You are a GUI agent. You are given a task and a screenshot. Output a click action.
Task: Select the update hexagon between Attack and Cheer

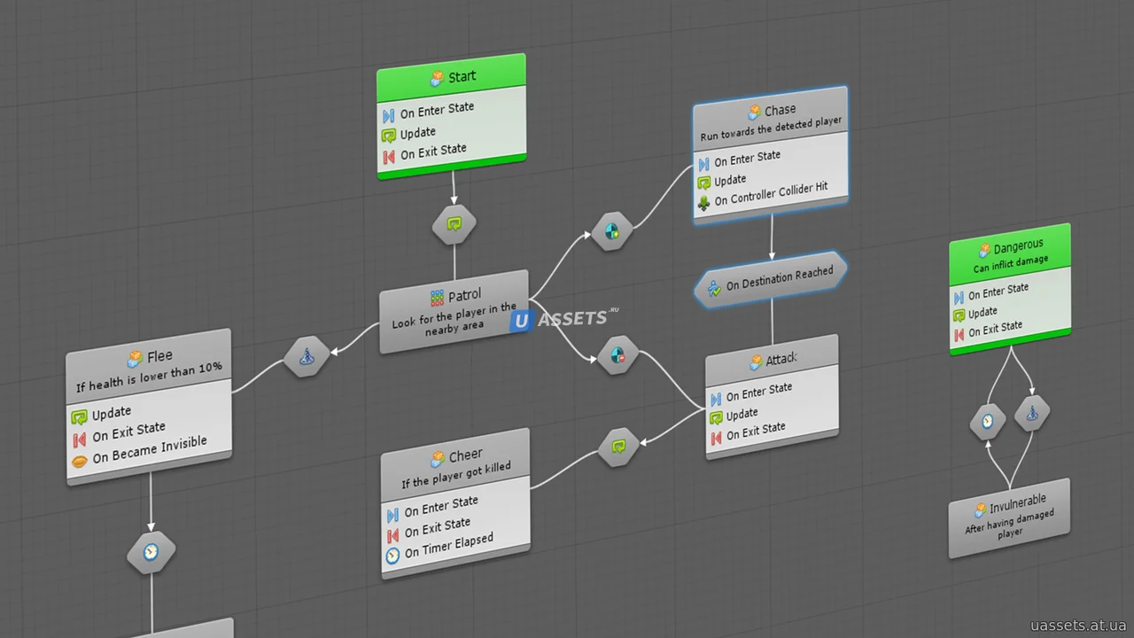(618, 447)
